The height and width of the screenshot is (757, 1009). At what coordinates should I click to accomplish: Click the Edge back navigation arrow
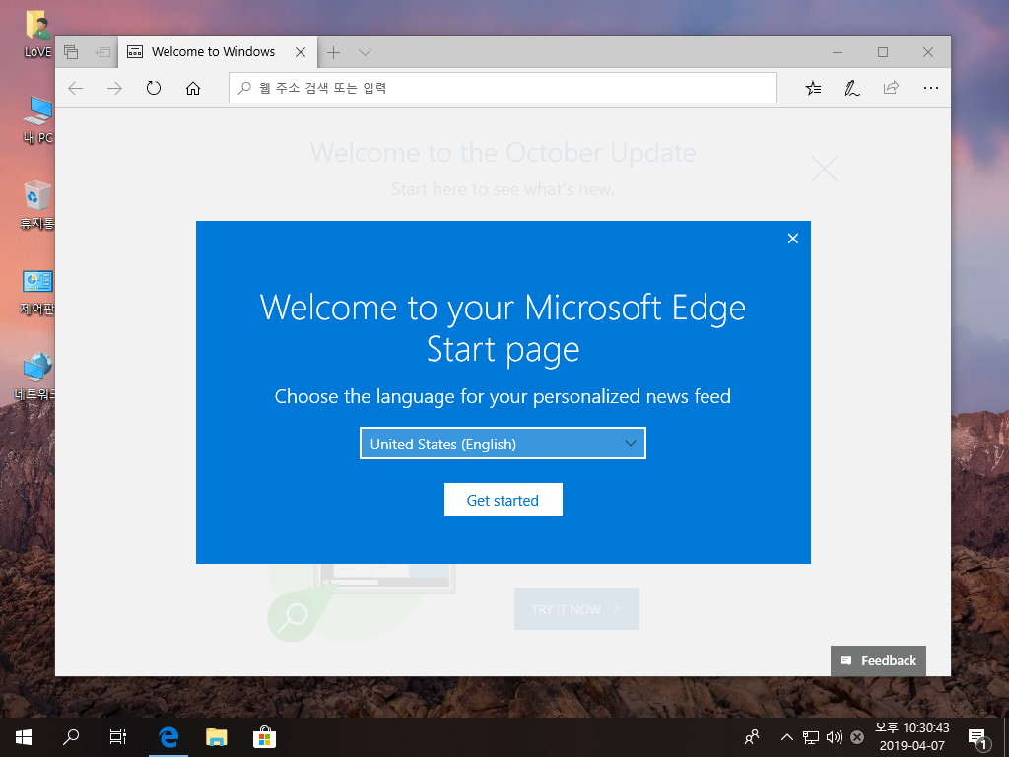coord(76,88)
